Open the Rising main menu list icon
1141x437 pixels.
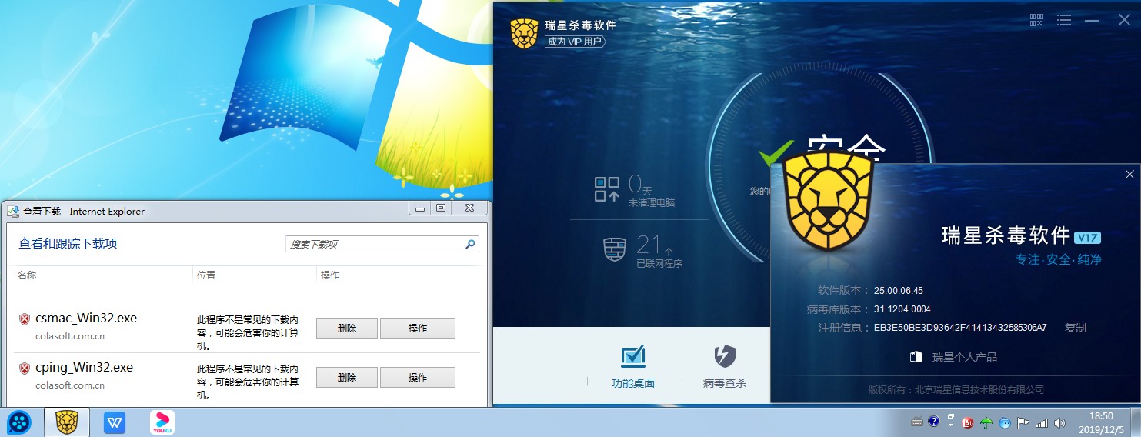pyautogui.click(x=1064, y=21)
